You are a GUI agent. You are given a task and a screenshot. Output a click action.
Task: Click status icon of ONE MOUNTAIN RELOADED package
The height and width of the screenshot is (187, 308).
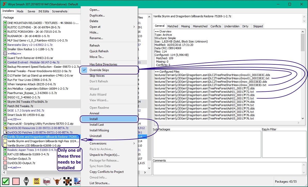point(5,23)
